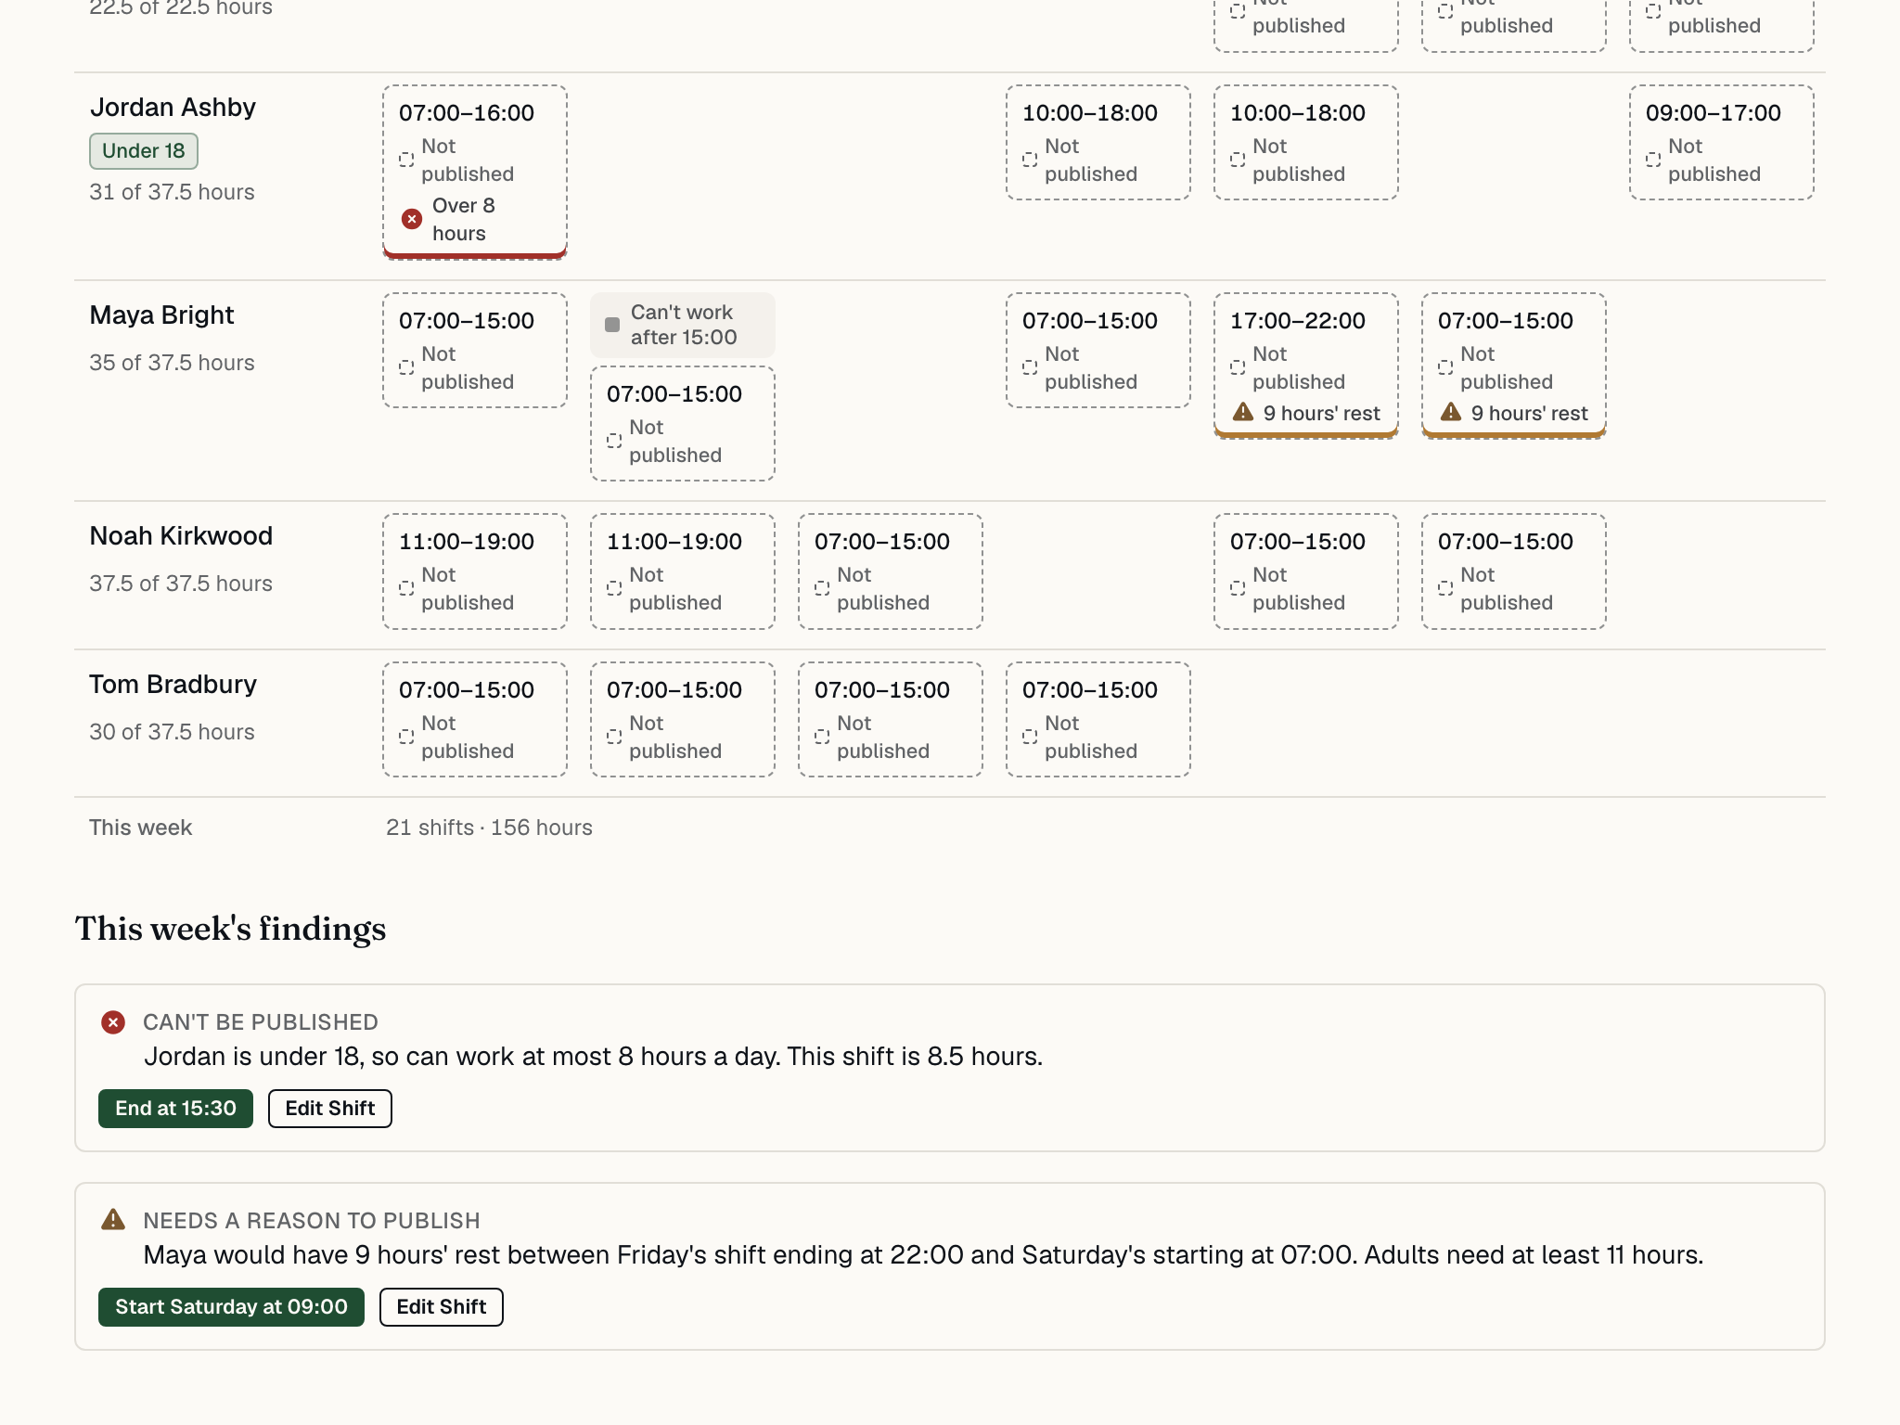Click employee name 'Tom Bradbury'
1900x1425 pixels.
coord(173,685)
